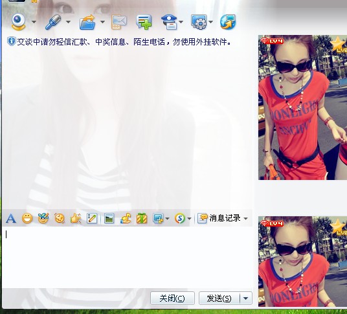Create discussion group with green plus icon
Viewport: 347px width, 314px height.
pyautogui.click(x=144, y=22)
